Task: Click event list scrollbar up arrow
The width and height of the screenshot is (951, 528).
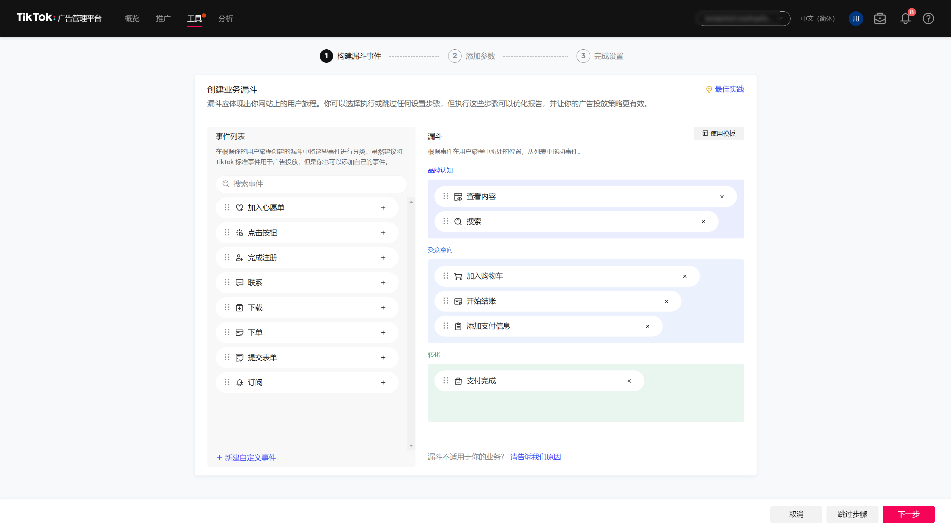Action: (x=411, y=202)
